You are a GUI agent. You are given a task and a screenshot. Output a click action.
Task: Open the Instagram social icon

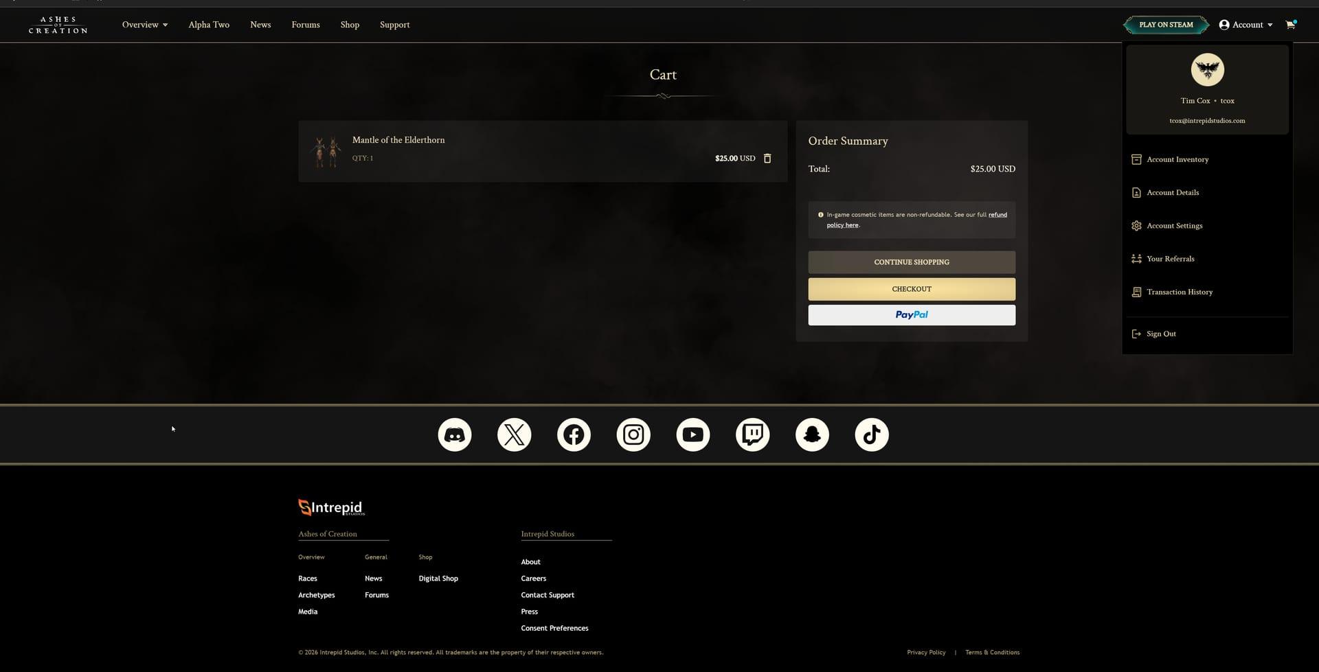click(633, 435)
